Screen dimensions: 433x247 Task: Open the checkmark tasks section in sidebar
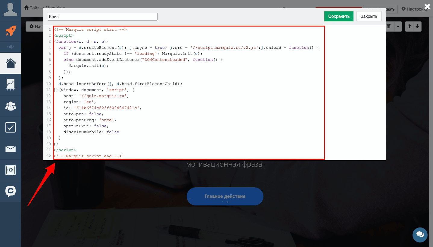coord(11,127)
